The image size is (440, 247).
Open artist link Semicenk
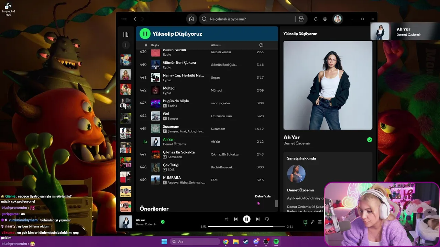[175, 157]
